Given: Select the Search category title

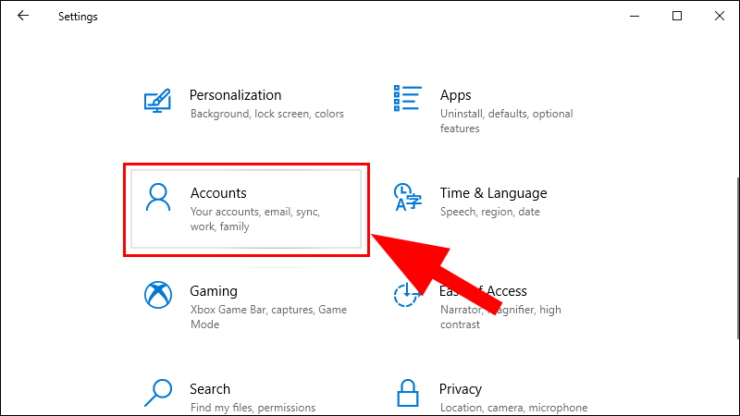Looking at the screenshot, I should (x=210, y=389).
